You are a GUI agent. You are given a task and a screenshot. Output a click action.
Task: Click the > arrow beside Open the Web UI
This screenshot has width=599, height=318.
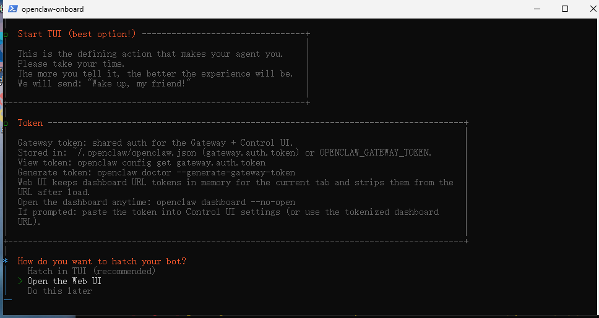click(20, 281)
